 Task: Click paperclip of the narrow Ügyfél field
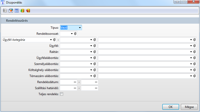[x=95, y=46]
